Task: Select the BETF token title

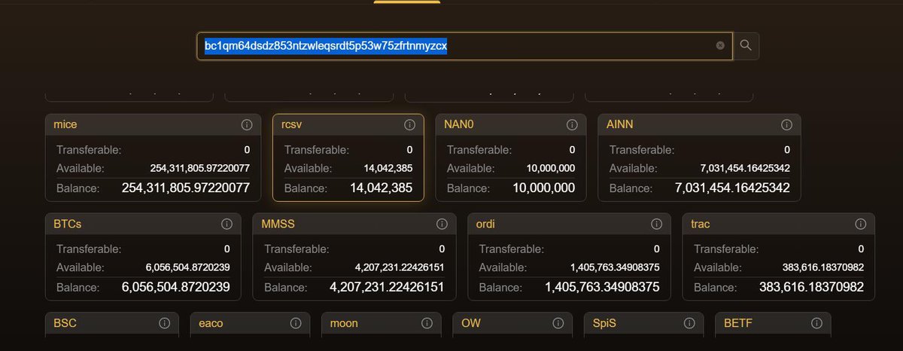Action: point(738,322)
